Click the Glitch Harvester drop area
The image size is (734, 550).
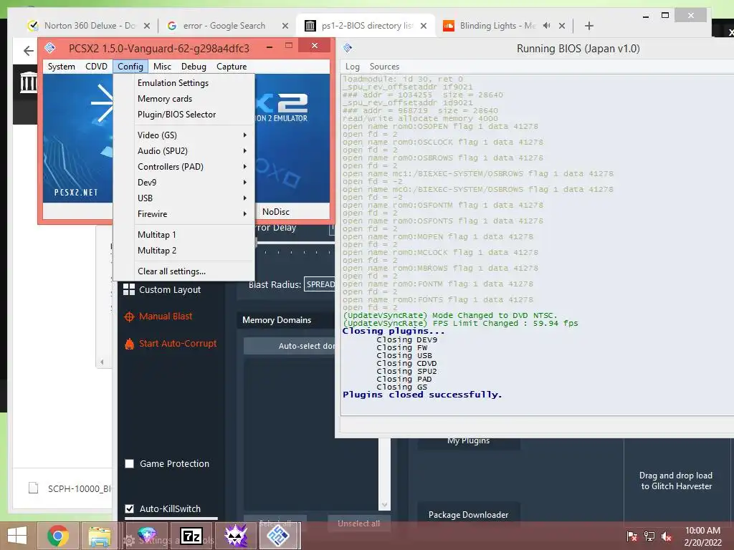pos(676,481)
